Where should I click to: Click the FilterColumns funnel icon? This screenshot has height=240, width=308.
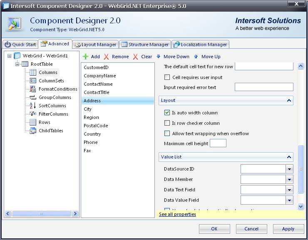[x=32, y=114]
